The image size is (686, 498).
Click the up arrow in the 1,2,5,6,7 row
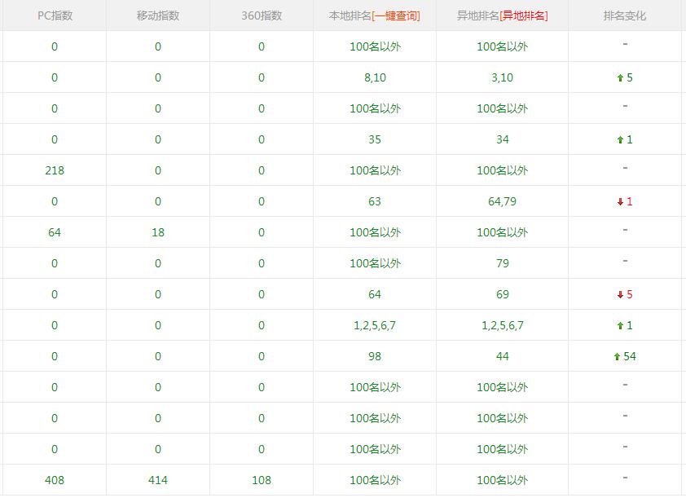coord(620,325)
